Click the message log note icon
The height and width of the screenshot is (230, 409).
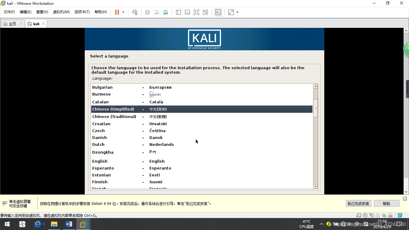pos(400,215)
